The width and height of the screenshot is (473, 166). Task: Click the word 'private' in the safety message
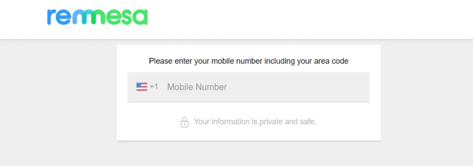coord(267,122)
